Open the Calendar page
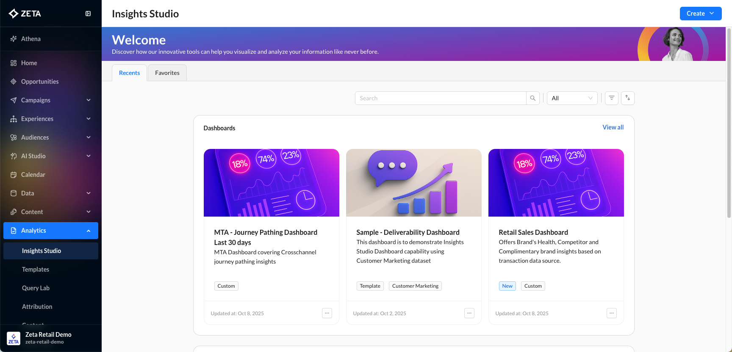Screen dimensions: 732x352 (33, 175)
